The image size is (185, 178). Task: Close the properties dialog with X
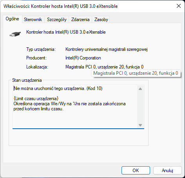(x=179, y=6)
